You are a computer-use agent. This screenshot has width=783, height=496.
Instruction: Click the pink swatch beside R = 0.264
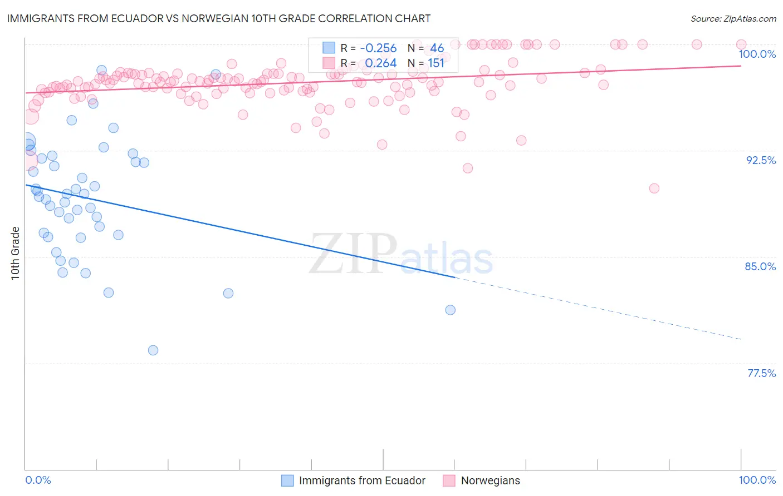pyautogui.click(x=329, y=63)
